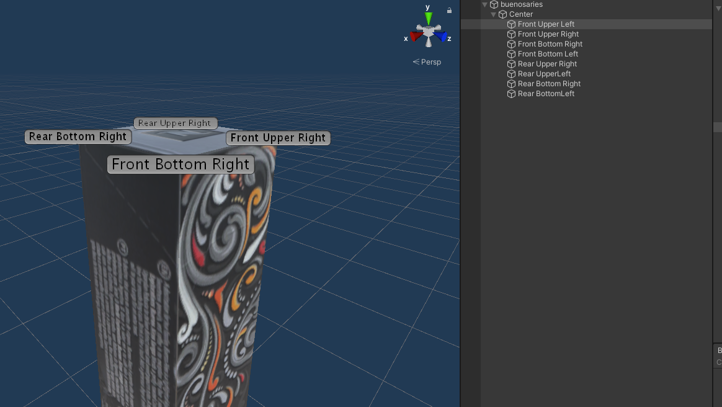Click cube icon of Rear UpperLeft
This screenshot has height=407, width=722.
coord(511,74)
